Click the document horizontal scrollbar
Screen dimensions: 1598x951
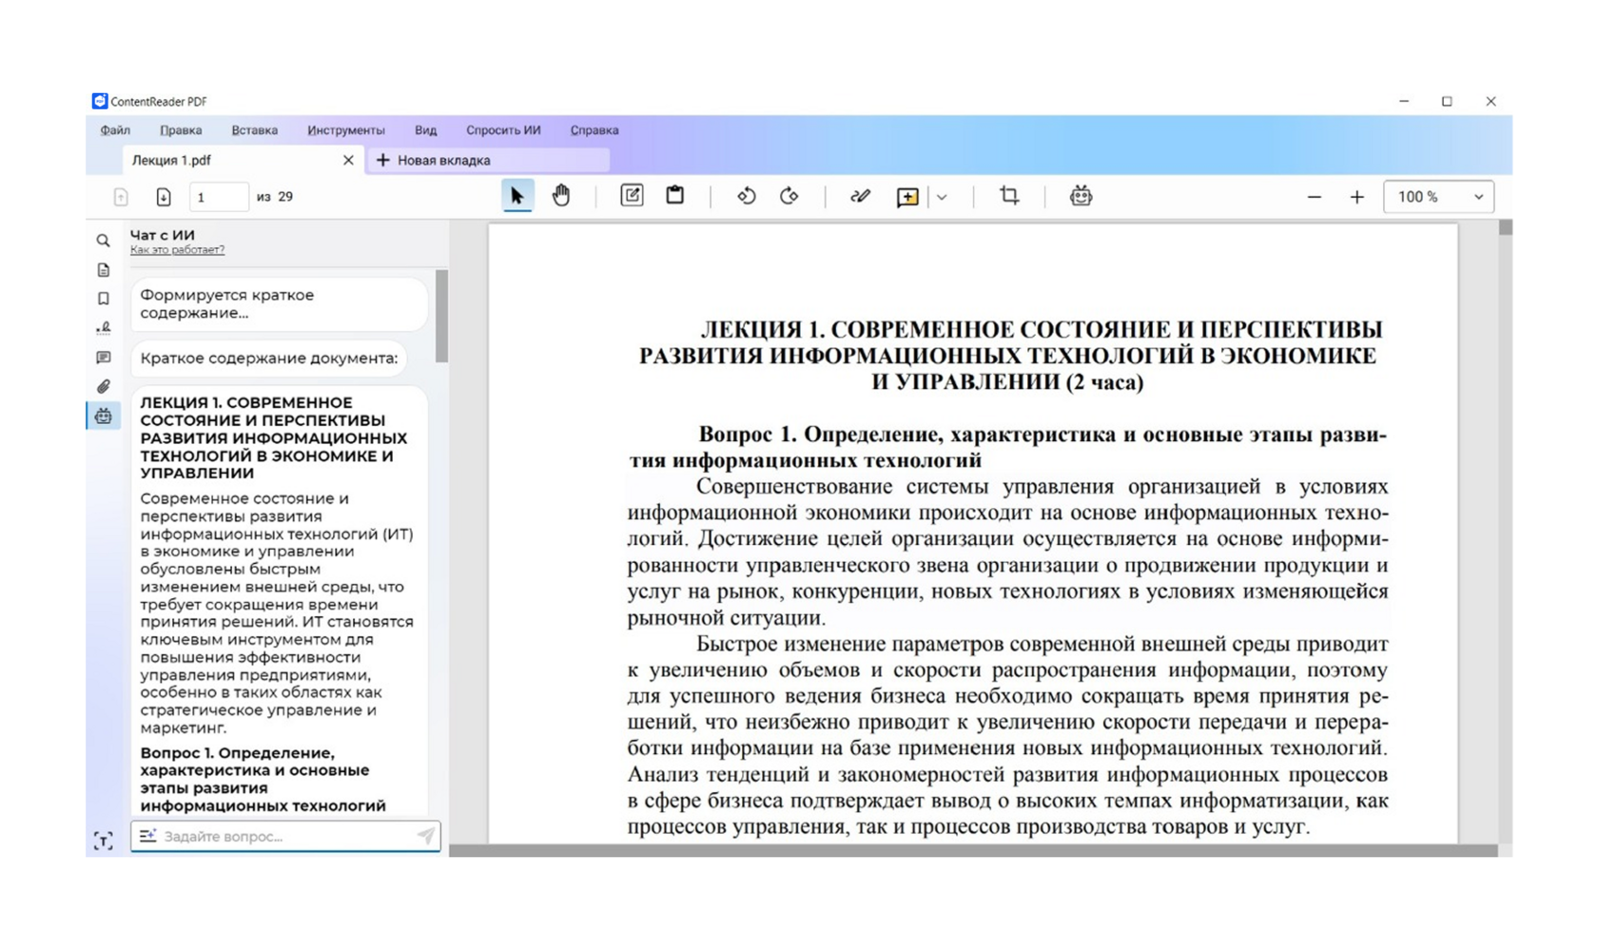[973, 850]
